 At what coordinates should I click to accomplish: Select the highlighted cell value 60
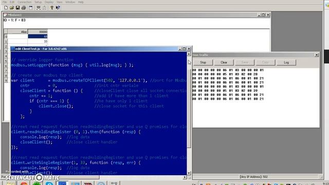tap(38, 36)
